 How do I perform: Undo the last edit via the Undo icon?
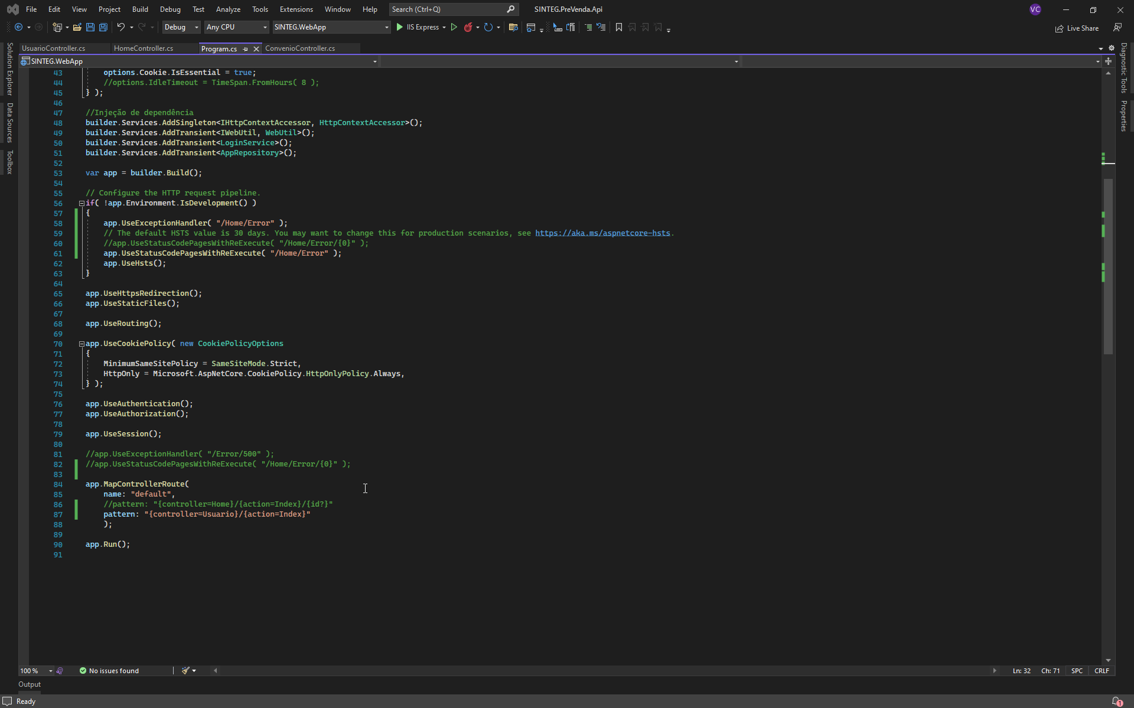pos(121,27)
